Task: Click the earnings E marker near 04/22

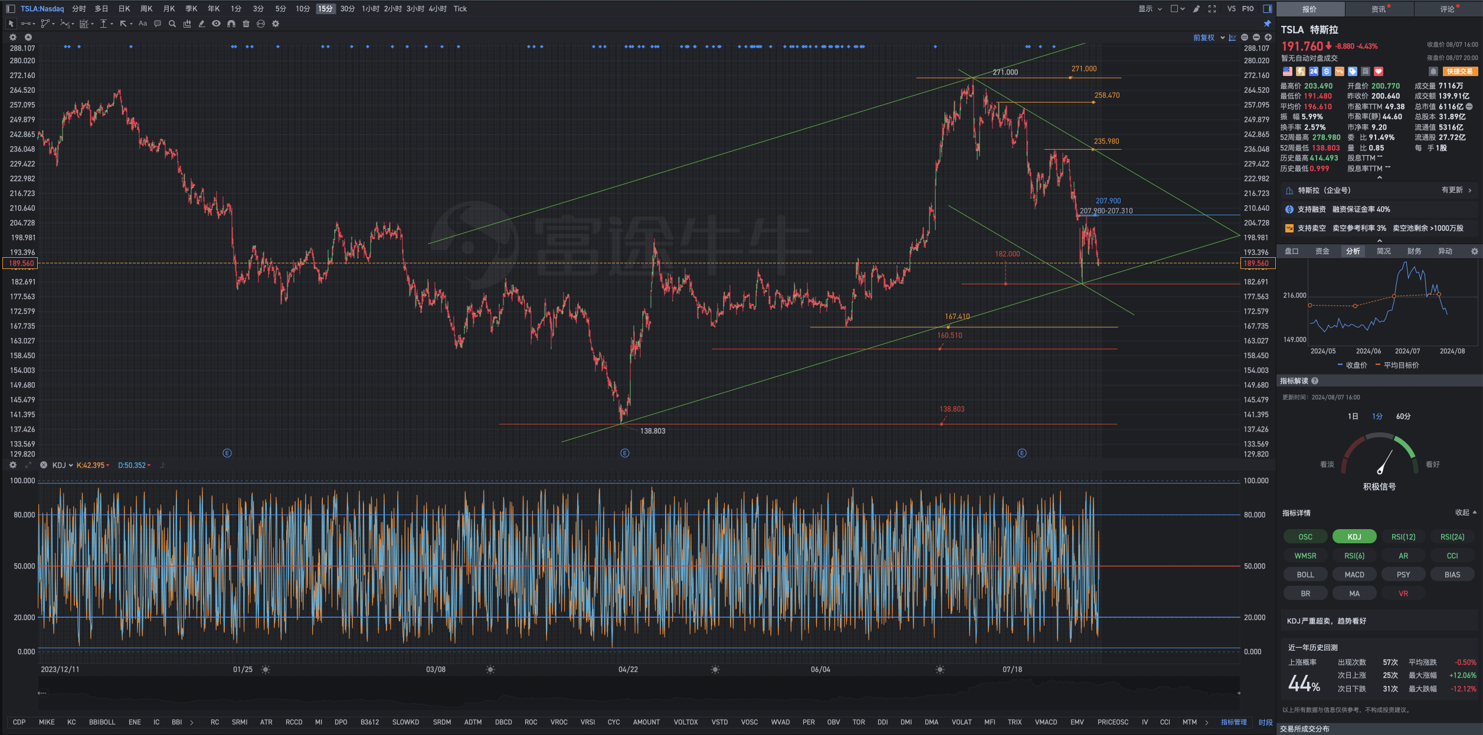Action: pyautogui.click(x=625, y=453)
